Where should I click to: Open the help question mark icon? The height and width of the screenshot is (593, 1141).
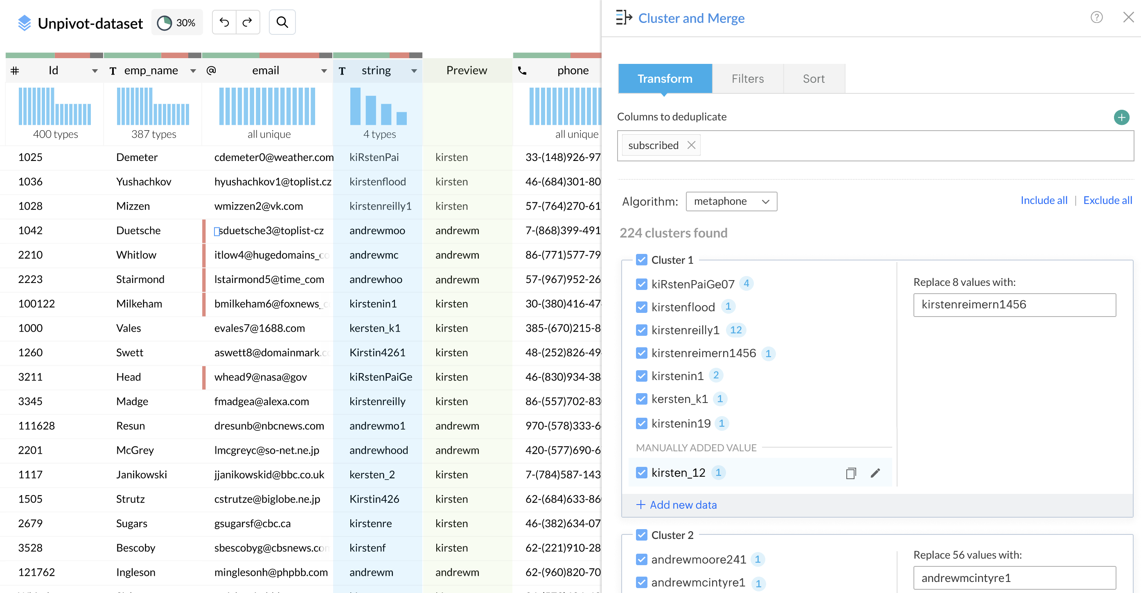(1096, 17)
